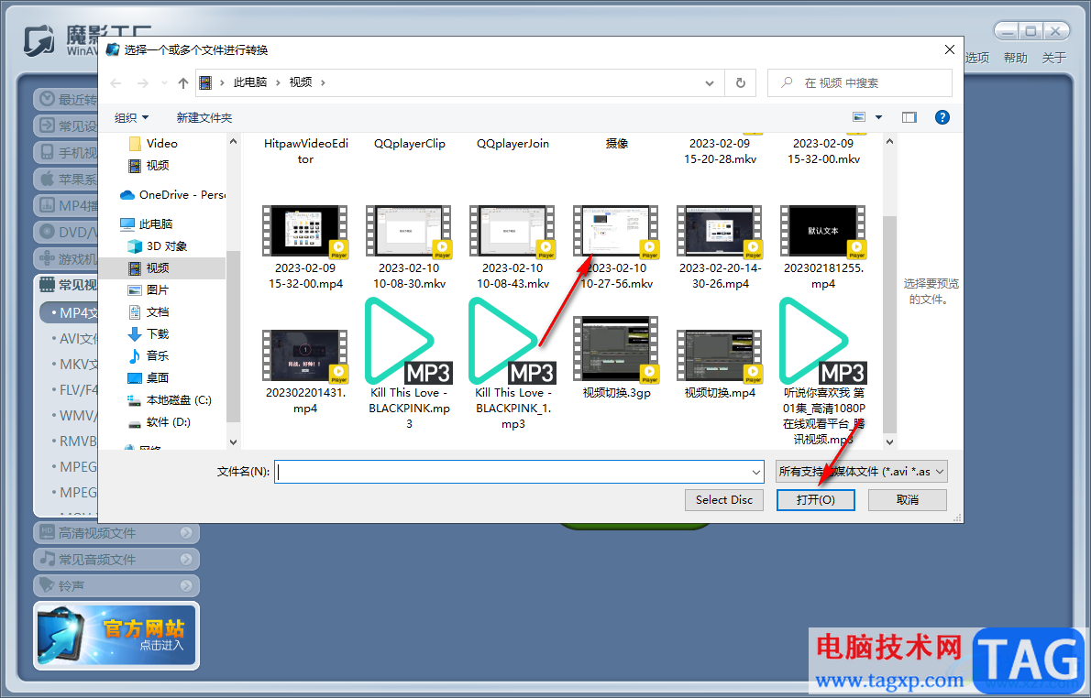The height and width of the screenshot is (698, 1091).
Task: Open view options dropdown arrow
Action: pyautogui.click(x=878, y=117)
